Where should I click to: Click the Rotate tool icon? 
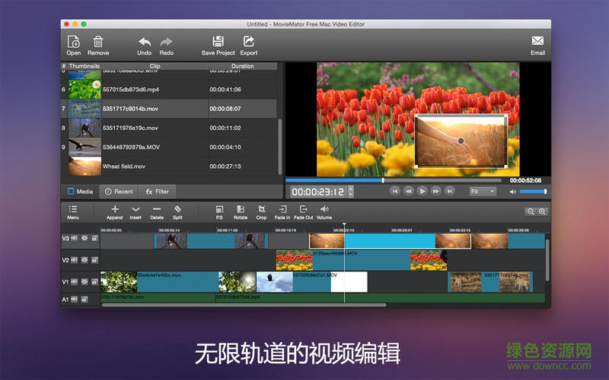tap(241, 209)
